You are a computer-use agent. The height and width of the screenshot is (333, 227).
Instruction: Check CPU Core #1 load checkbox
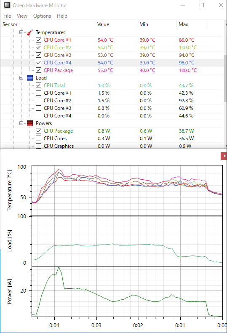(x=38, y=93)
